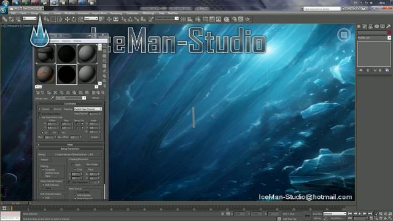Open the Graph Editors menu

(99, 14)
